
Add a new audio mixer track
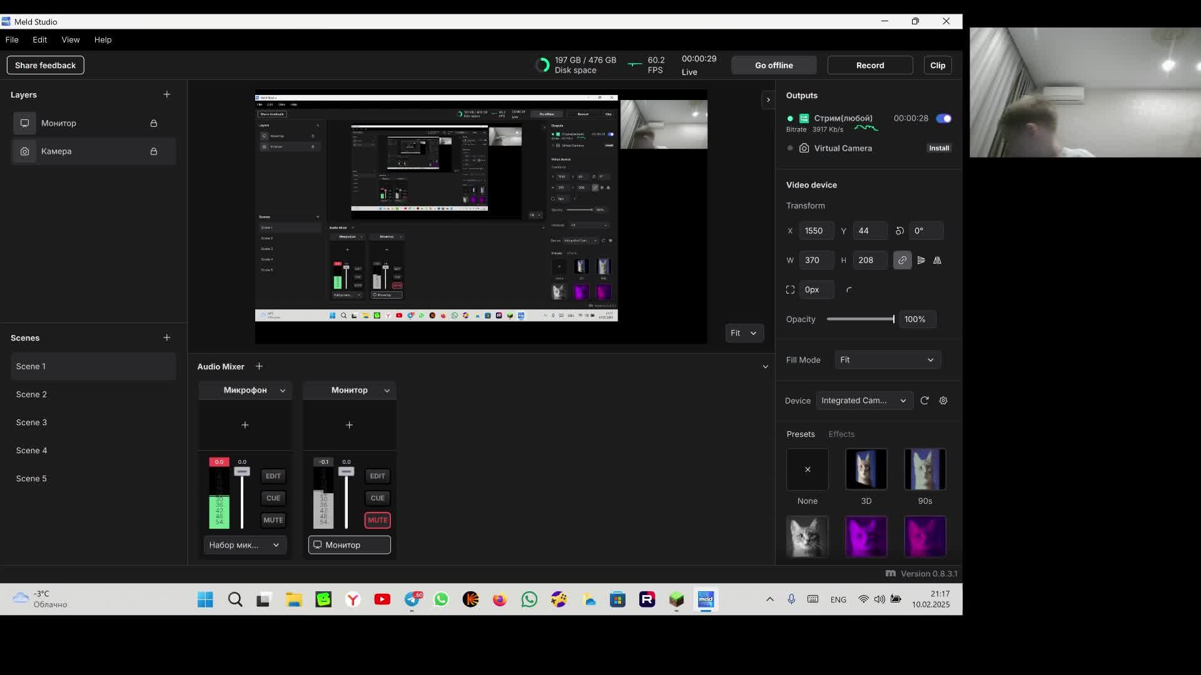coord(259,366)
